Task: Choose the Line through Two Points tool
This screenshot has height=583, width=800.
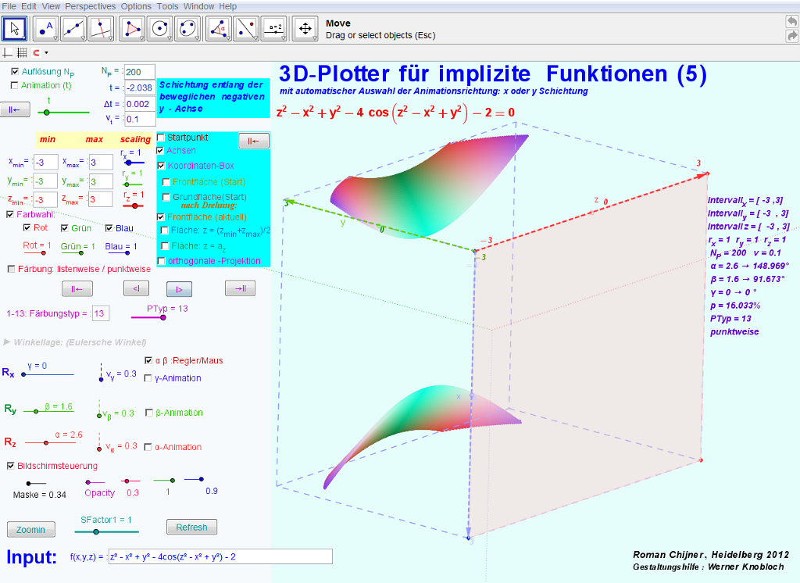Action: point(74,29)
